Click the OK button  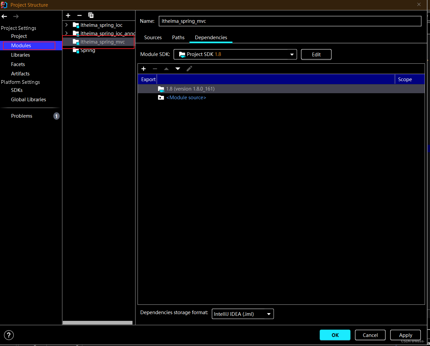[335, 335]
